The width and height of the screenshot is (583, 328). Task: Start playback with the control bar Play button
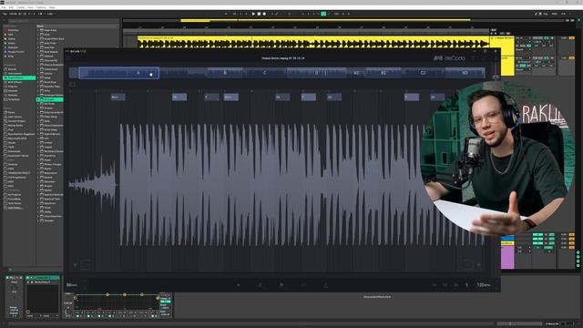click(x=253, y=14)
